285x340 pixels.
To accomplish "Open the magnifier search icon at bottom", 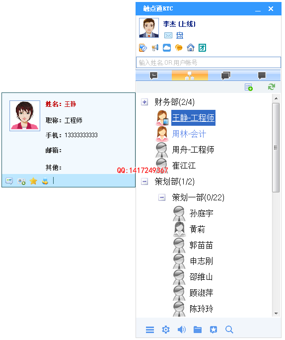I will tap(229, 330).
